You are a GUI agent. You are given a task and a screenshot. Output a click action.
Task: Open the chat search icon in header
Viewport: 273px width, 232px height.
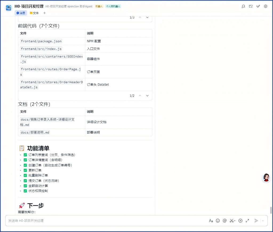pos(243,6)
